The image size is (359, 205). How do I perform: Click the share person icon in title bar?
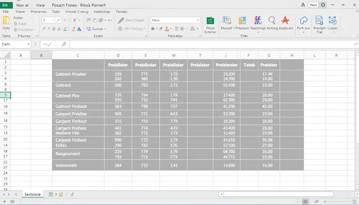click(x=303, y=5)
